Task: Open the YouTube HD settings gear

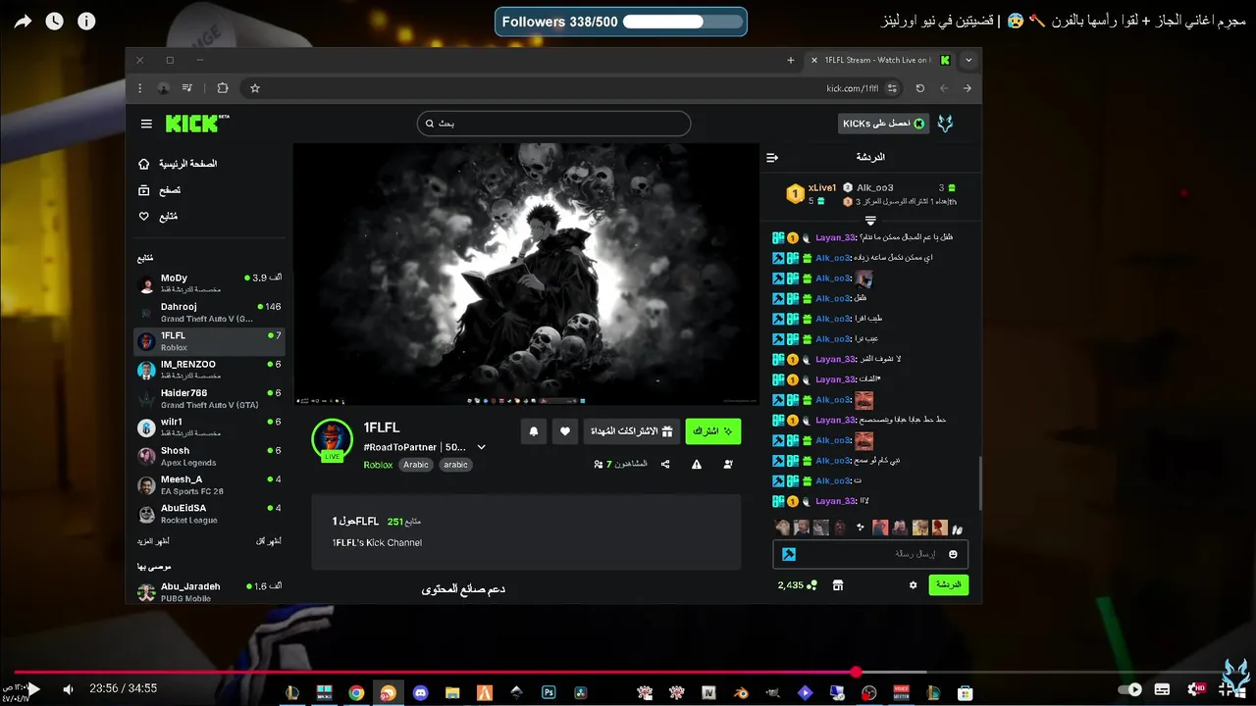Action: click(1196, 689)
